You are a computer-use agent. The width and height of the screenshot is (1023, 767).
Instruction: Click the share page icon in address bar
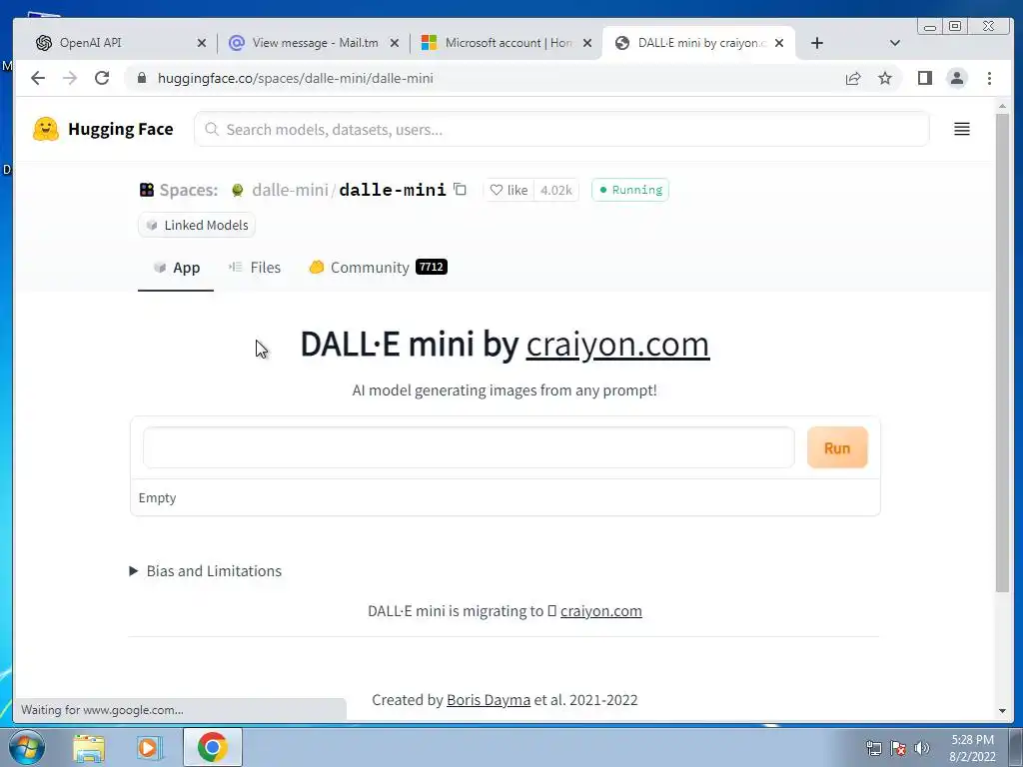click(x=853, y=78)
